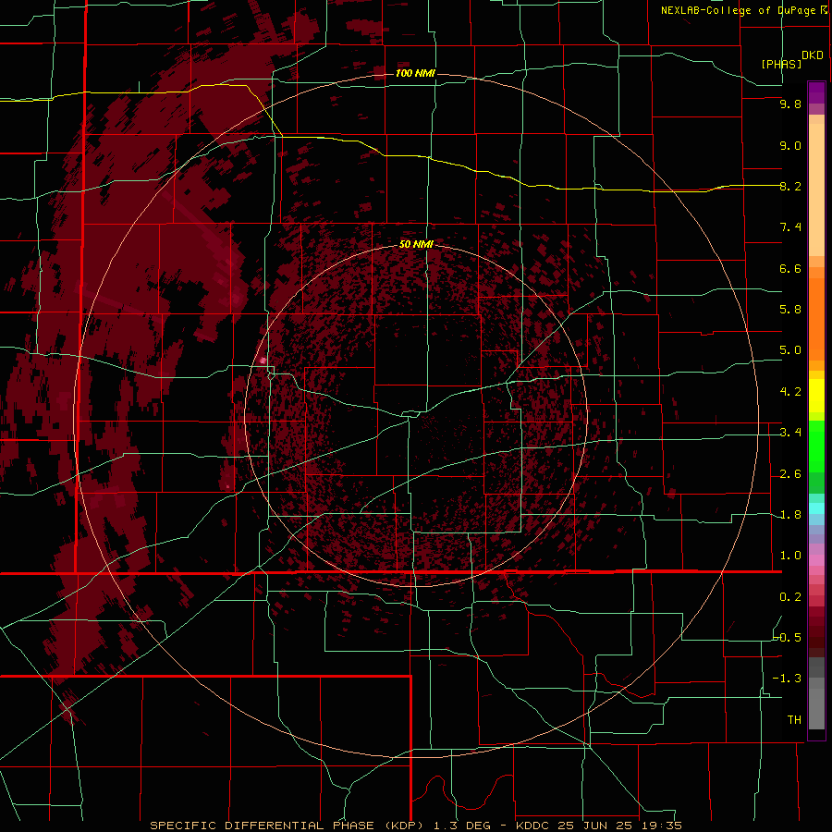Click the DKD legend unit label
This screenshot has width=832, height=832.
click(x=813, y=55)
